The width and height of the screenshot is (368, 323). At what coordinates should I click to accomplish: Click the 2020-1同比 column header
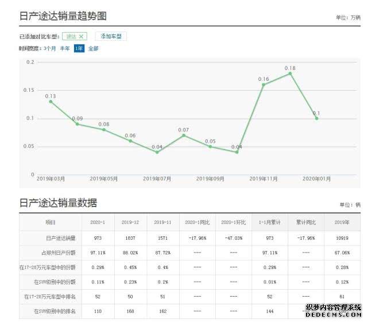pyautogui.click(x=197, y=222)
